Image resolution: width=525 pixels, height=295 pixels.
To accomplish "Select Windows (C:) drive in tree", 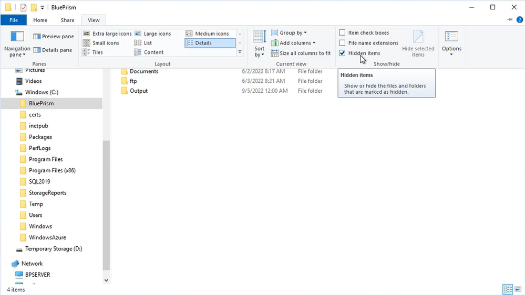I will point(42,92).
